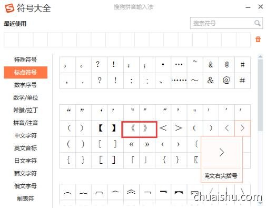Insert the left double angle quote «
The width and height of the screenshot is (266, 208).
tap(131, 144)
